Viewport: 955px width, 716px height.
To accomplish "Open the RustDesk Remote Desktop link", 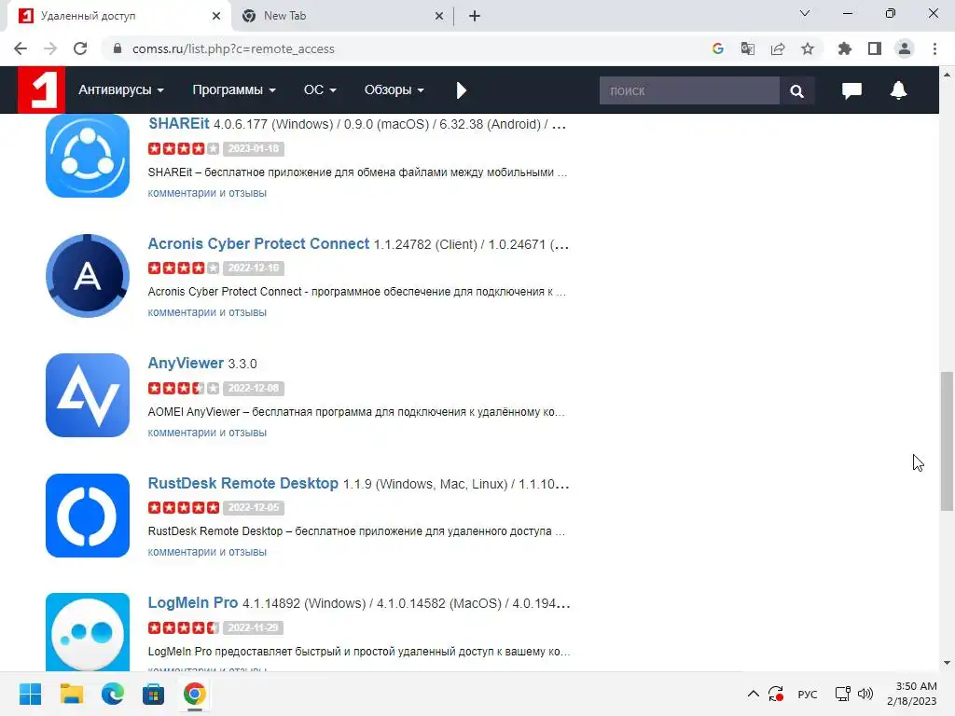I will (x=243, y=484).
